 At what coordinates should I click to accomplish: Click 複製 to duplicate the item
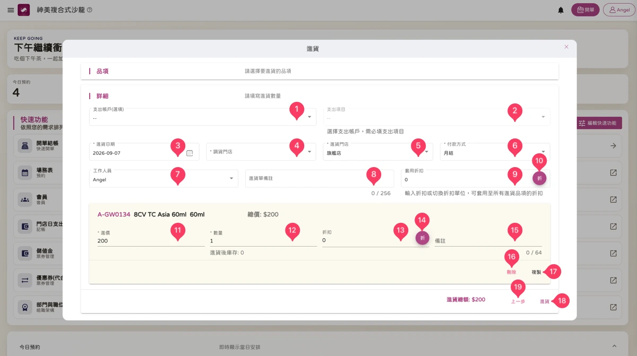[x=536, y=272]
